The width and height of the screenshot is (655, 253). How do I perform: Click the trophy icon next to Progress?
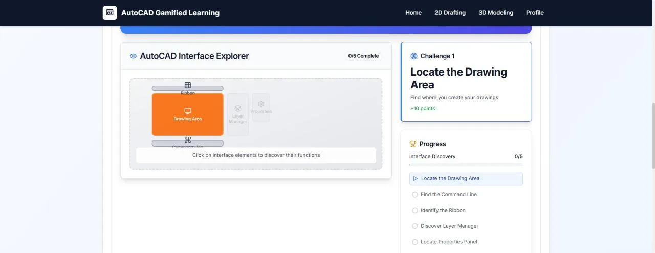click(413, 144)
